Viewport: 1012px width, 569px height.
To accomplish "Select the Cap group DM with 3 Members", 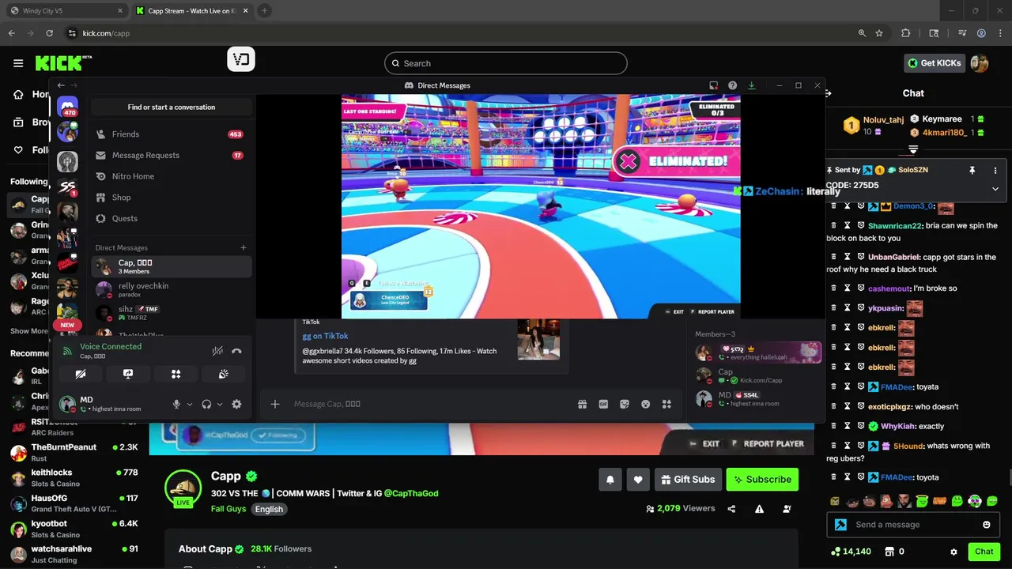I will 172,266.
